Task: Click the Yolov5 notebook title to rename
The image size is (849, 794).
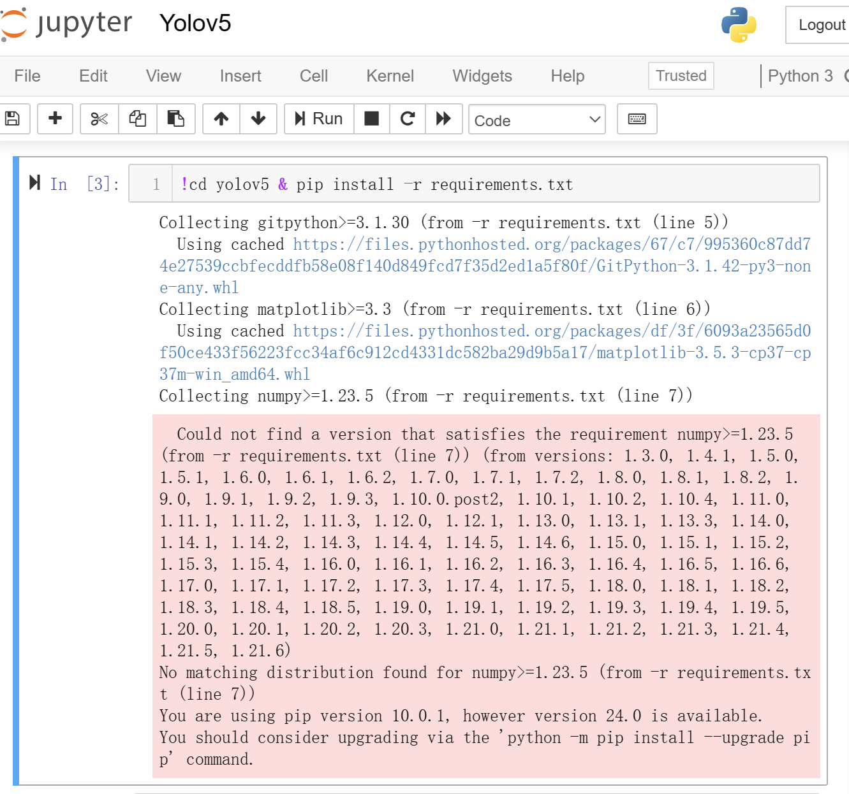Action: point(195,24)
